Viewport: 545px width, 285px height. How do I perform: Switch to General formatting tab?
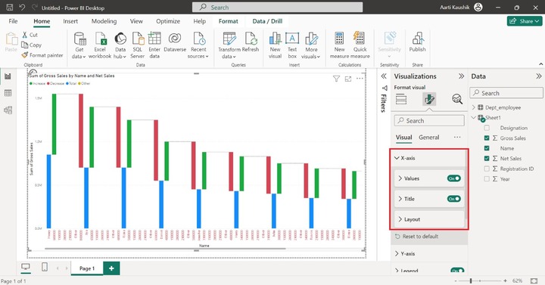(429, 138)
